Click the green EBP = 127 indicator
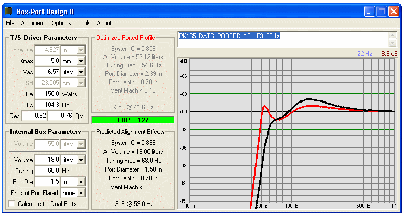The height and width of the screenshot is (216, 404). (133, 120)
